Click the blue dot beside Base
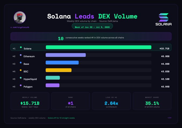 (21, 62)
